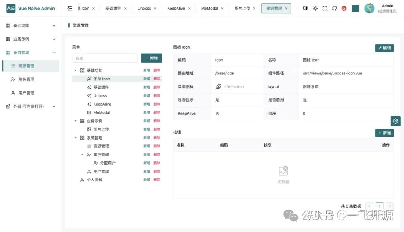This screenshot has width=404, height=232.
Task: Close the 基础组件 tab
Action: pyautogui.click(x=125, y=9)
